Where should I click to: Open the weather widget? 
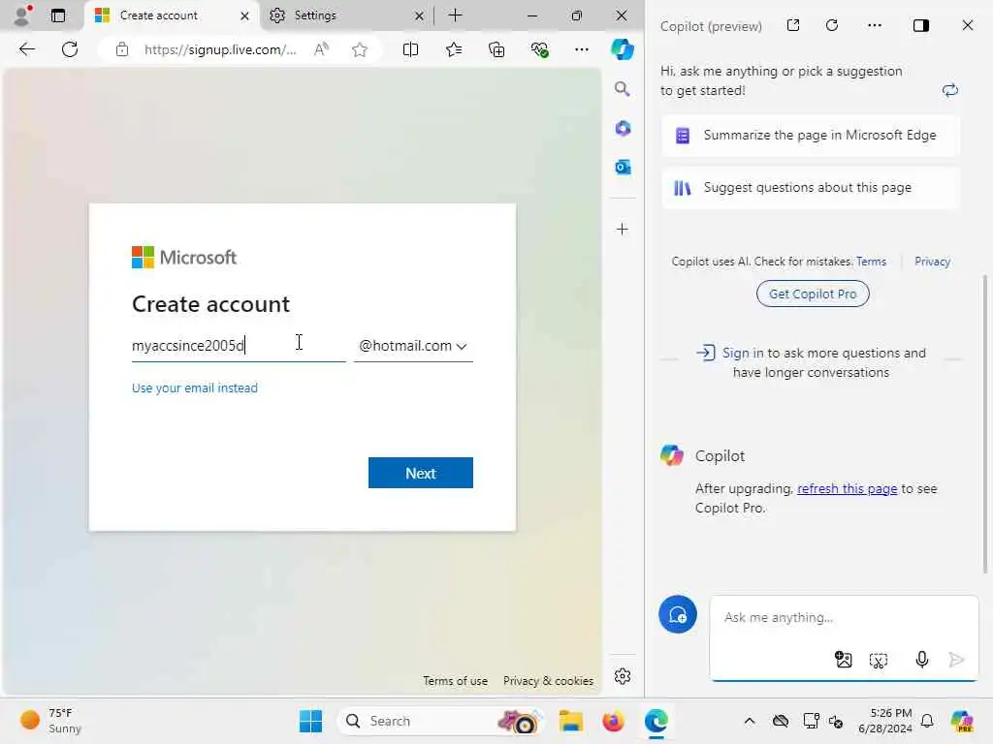coord(50,721)
